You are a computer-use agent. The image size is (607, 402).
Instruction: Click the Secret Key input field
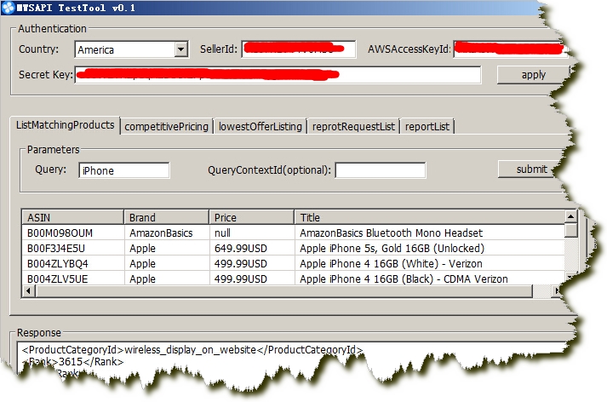[278, 75]
